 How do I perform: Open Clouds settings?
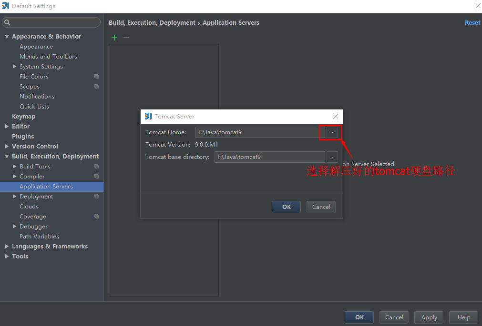pos(29,206)
